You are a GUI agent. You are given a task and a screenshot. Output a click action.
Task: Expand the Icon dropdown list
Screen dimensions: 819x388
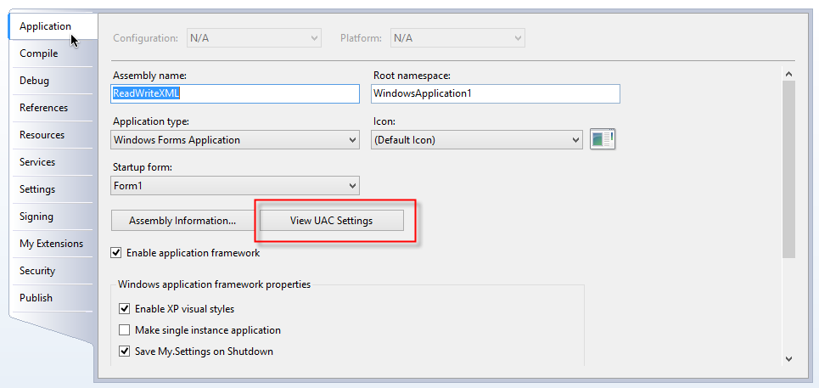pos(477,140)
